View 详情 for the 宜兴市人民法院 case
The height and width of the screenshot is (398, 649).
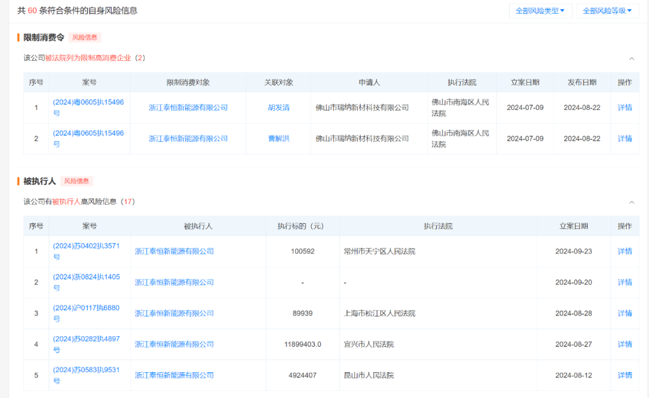(x=624, y=345)
